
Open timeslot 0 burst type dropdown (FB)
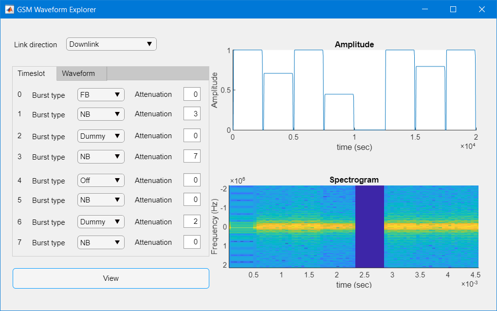coord(101,94)
